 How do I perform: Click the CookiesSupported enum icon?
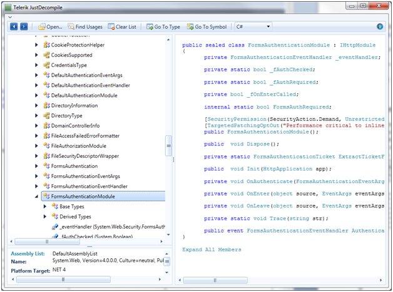point(46,55)
